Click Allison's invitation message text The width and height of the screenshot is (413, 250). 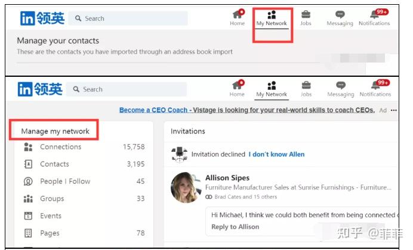point(305,215)
